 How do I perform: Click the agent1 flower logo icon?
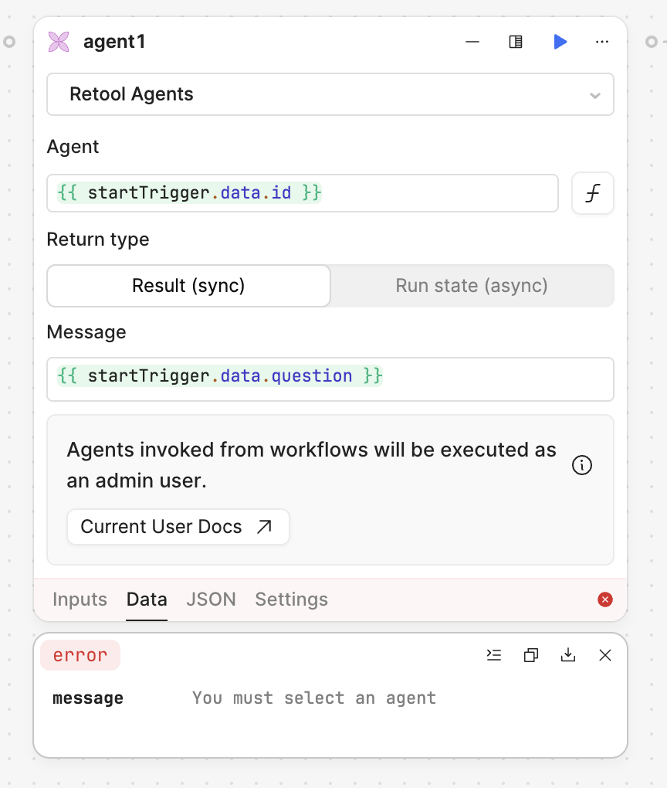click(x=59, y=42)
